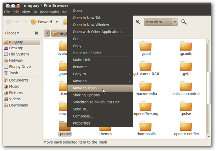Click the search magnifying glass icon
Image resolution: width=216 pixels, height=151 pixels.
pyautogui.click(x=184, y=22)
